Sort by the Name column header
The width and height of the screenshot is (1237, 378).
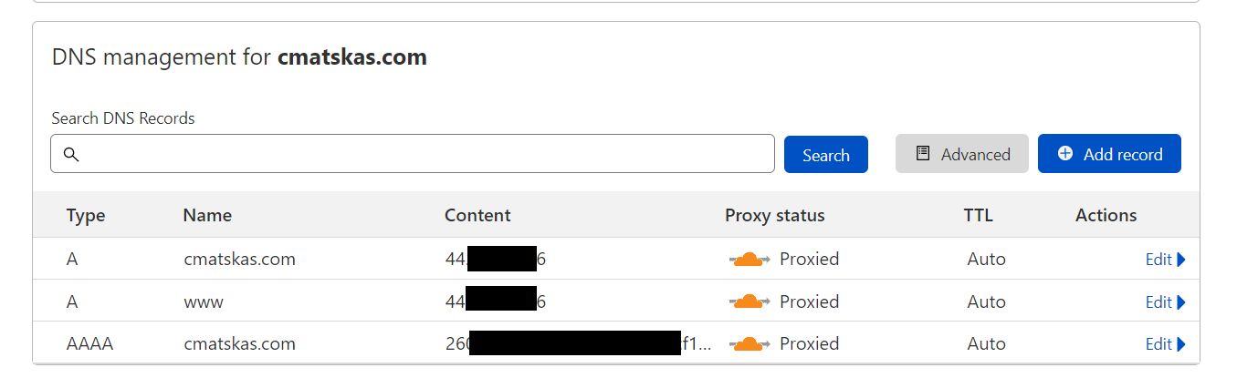point(207,216)
